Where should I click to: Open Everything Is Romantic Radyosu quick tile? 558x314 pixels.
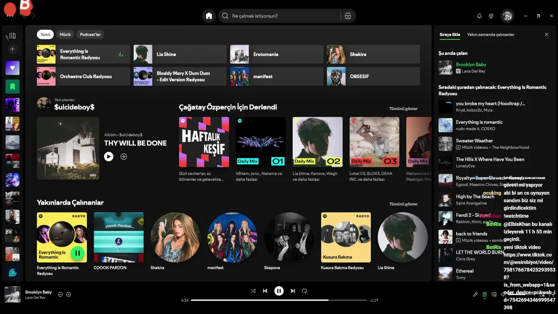84,55
